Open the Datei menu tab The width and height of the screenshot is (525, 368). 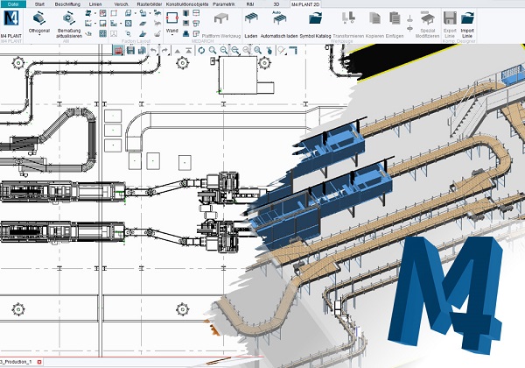pos(13,4)
